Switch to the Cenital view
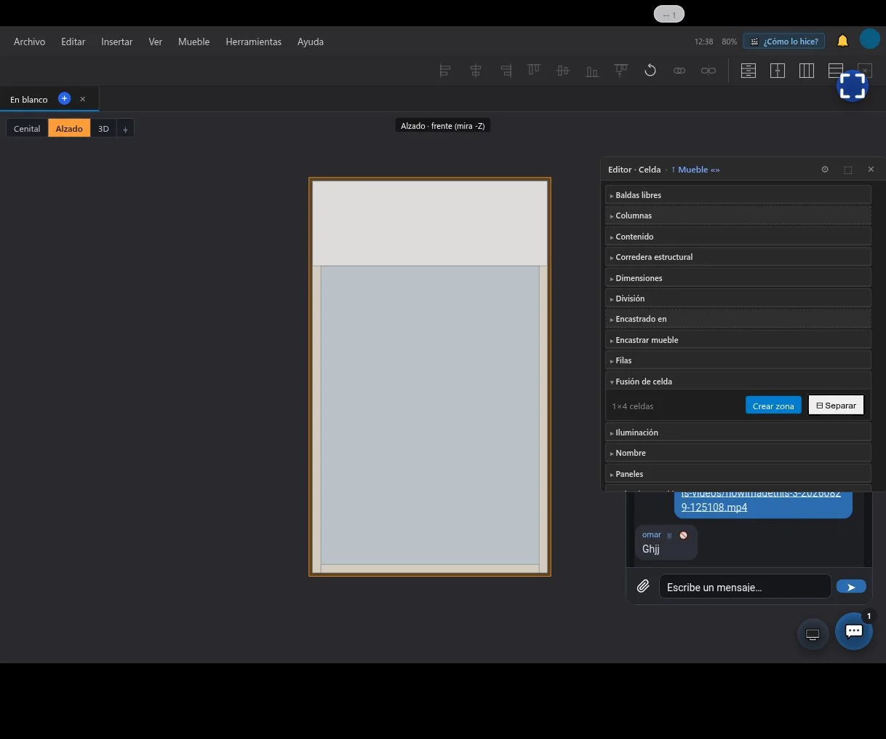The width and height of the screenshot is (886, 739). coord(27,128)
